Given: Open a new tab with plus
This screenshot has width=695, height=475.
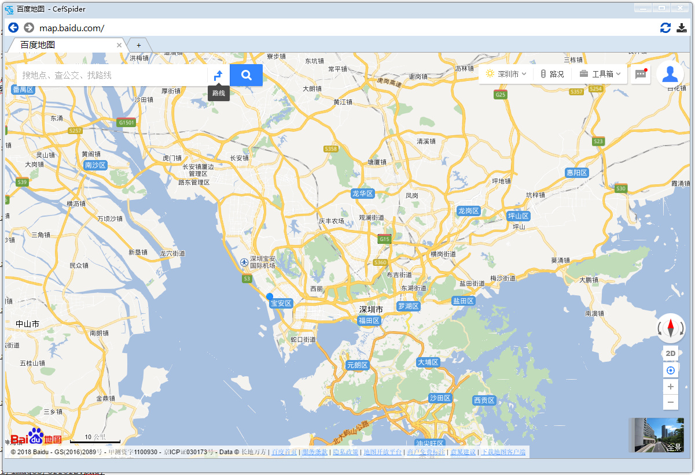Looking at the screenshot, I should pos(139,45).
